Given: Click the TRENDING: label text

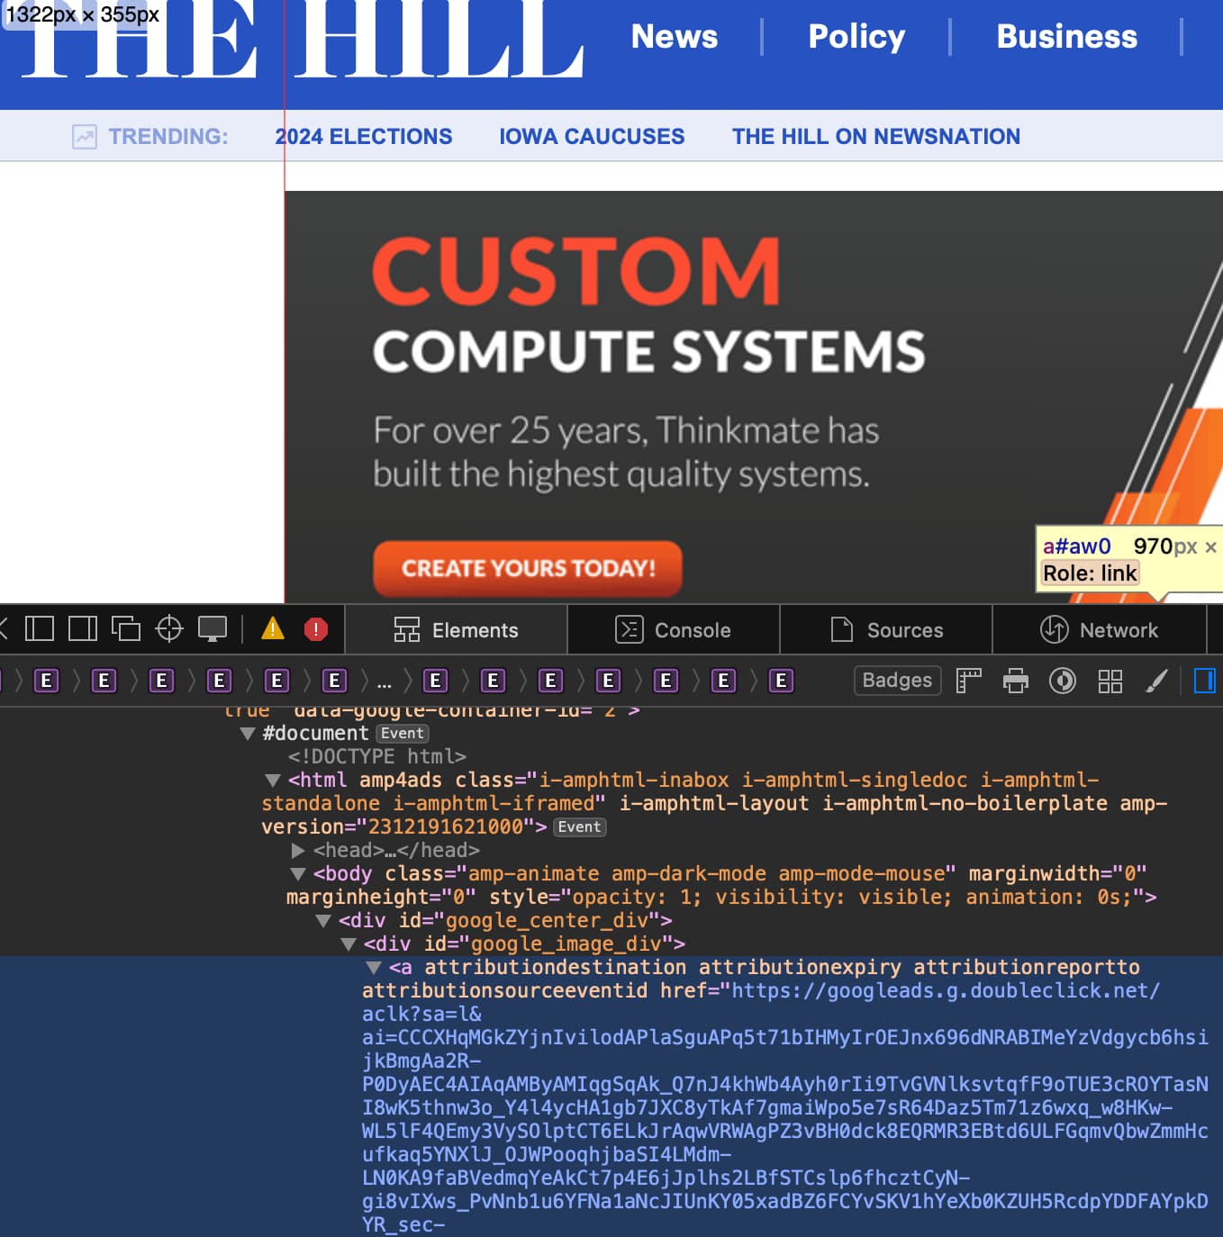Looking at the screenshot, I should coord(168,137).
